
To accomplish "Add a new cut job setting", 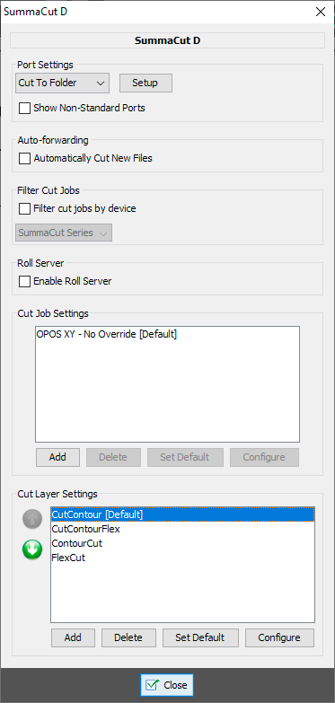I will 57,457.
